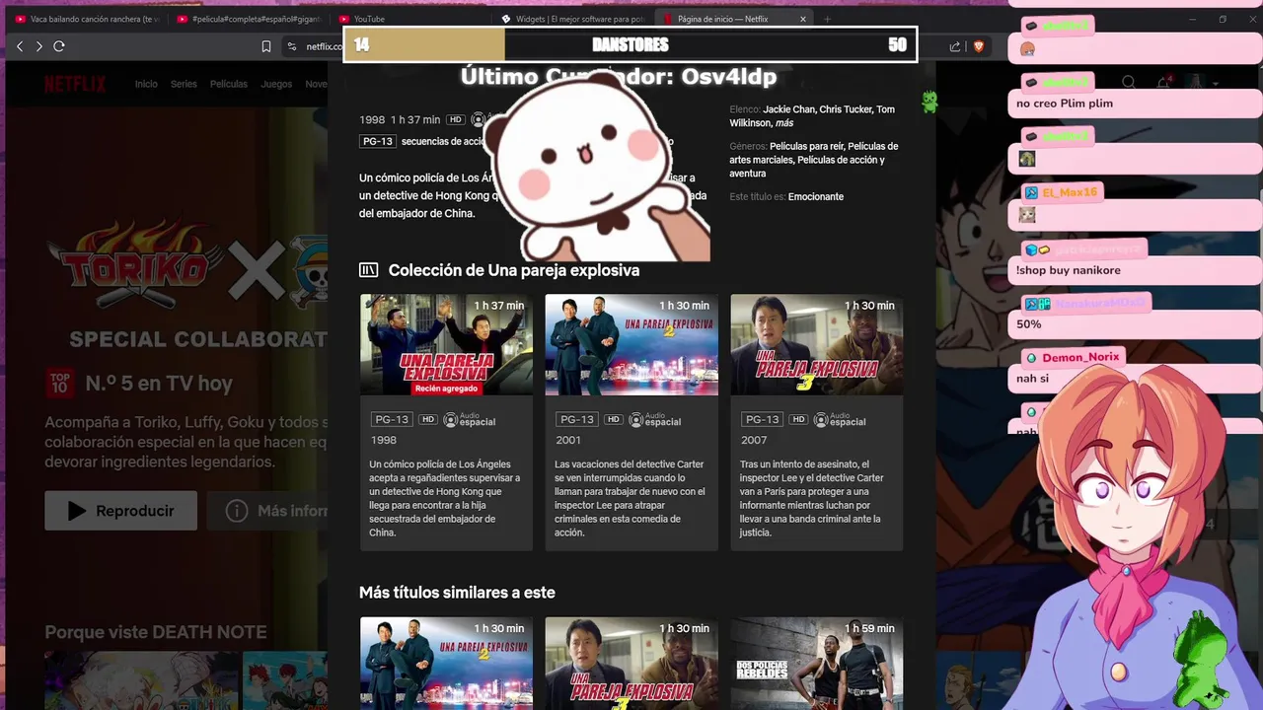Open Dos policías rebeldes thumbnail

[x=817, y=663]
